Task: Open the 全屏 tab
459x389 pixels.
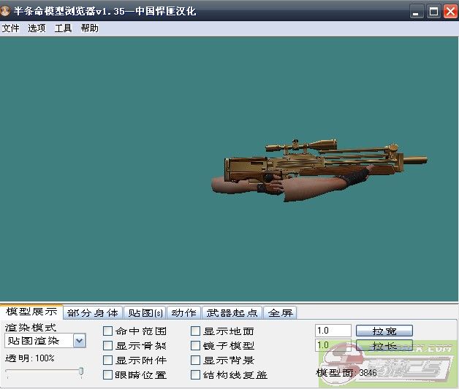Action: point(281,312)
